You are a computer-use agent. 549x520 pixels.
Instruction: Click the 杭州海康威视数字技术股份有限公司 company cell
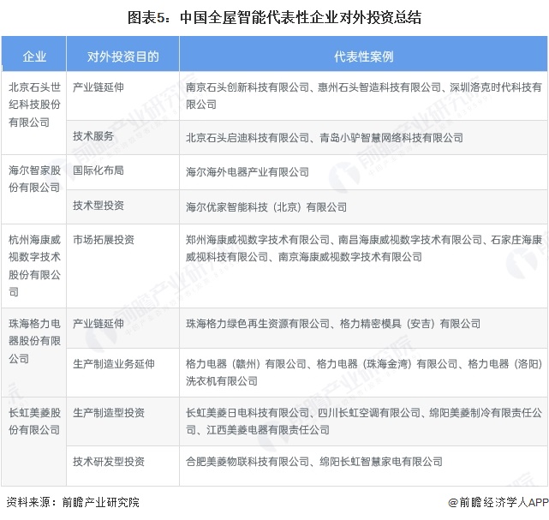pyautogui.click(x=34, y=257)
